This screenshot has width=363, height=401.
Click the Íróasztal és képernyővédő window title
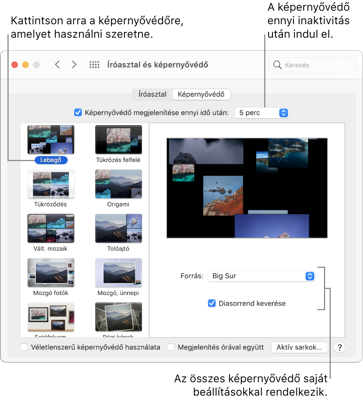coord(158,65)
